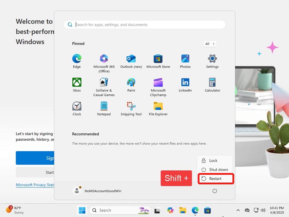Open Settings from the pinned apps
Viewport: 289px width, 217px height.
(212, 61)
